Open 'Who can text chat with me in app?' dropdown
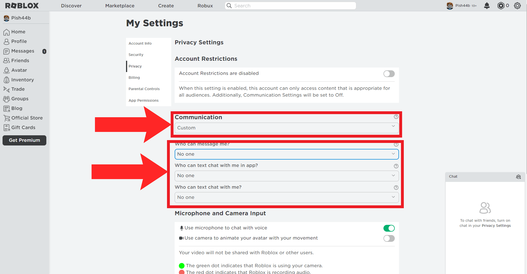The height and width of the screenshot is (274, 527). coord(287,176)
